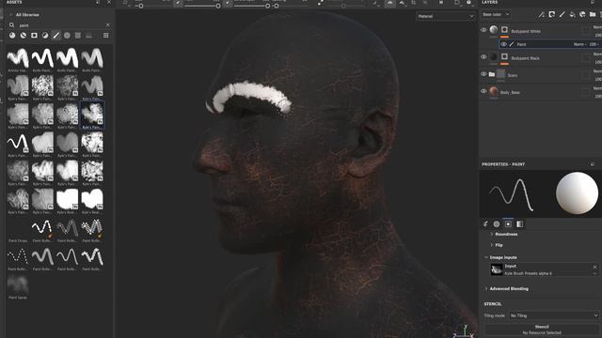Open the Material viewport mode dropdown

[445, 17]
